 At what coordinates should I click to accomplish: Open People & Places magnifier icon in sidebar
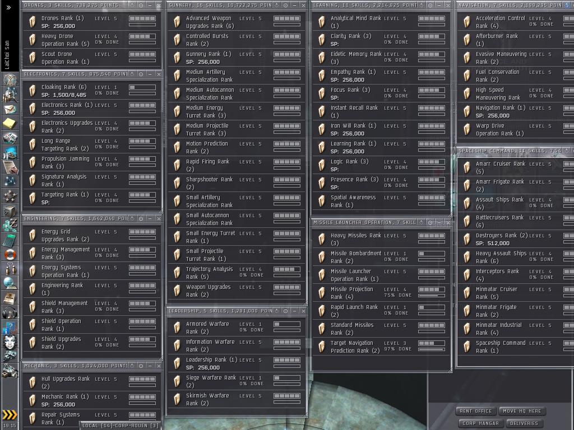[10, 95]
